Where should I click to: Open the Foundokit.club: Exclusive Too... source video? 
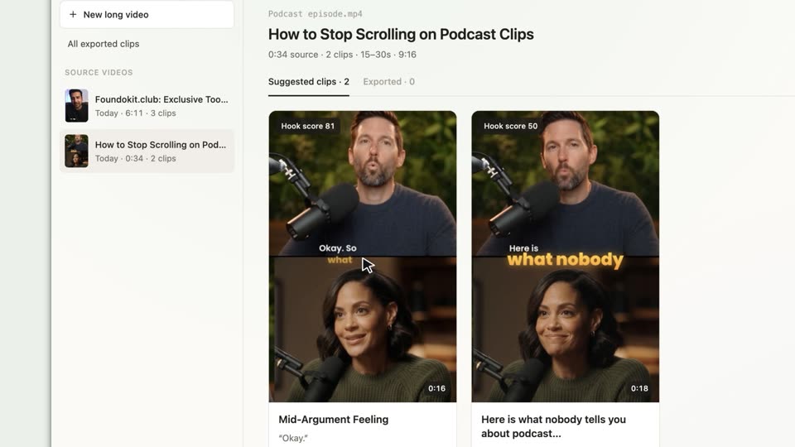click(x=147, y=106)
